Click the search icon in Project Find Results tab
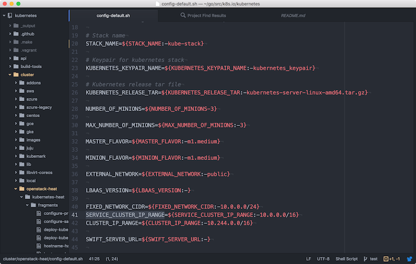The height and width of the screenshot is (264, 416). click(183, 15)
